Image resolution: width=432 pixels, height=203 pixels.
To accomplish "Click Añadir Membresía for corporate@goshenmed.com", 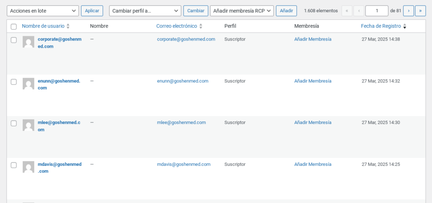I will (313, 39).
